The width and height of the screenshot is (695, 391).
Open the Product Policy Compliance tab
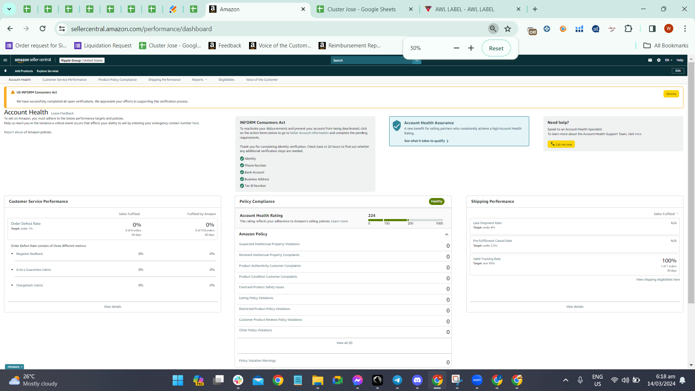tap(117, 80)
